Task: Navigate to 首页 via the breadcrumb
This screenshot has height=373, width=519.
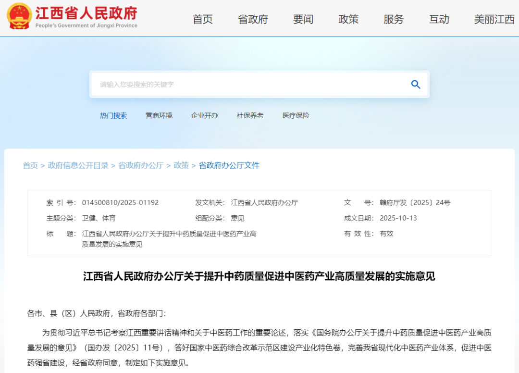Action: [30, 165]
